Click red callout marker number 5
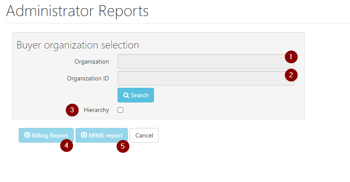This screenshot has width=350, height=182. [123, 146]
